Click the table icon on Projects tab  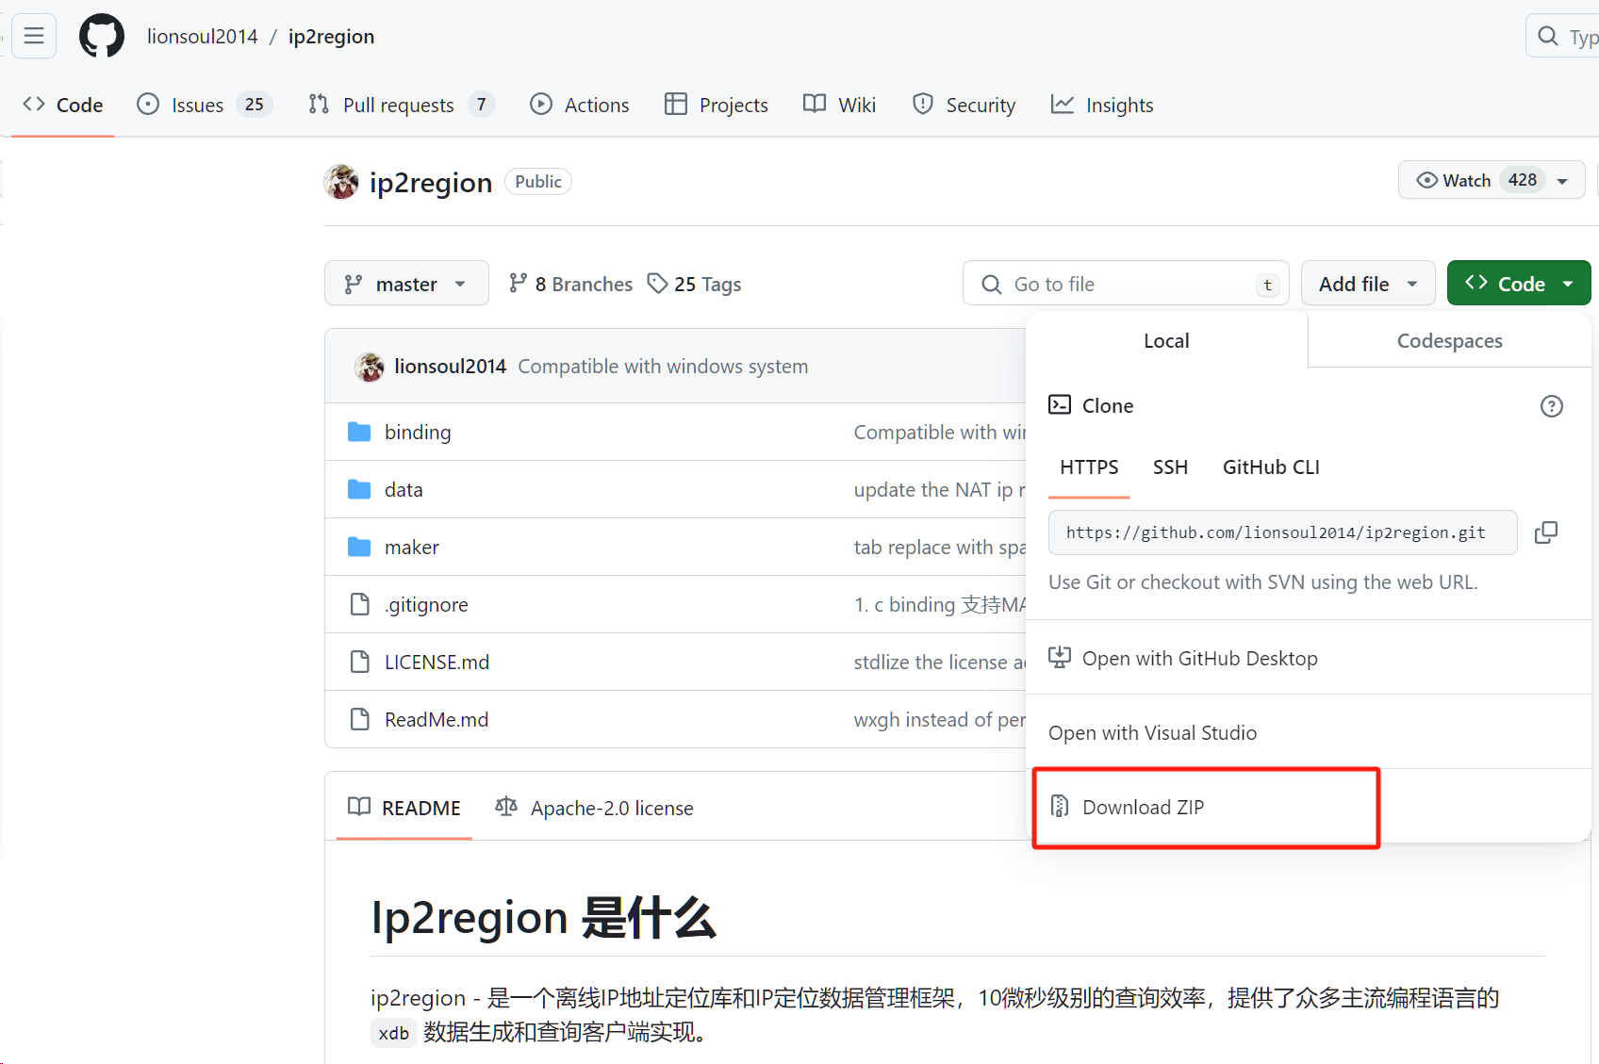(x=676, y=104)
